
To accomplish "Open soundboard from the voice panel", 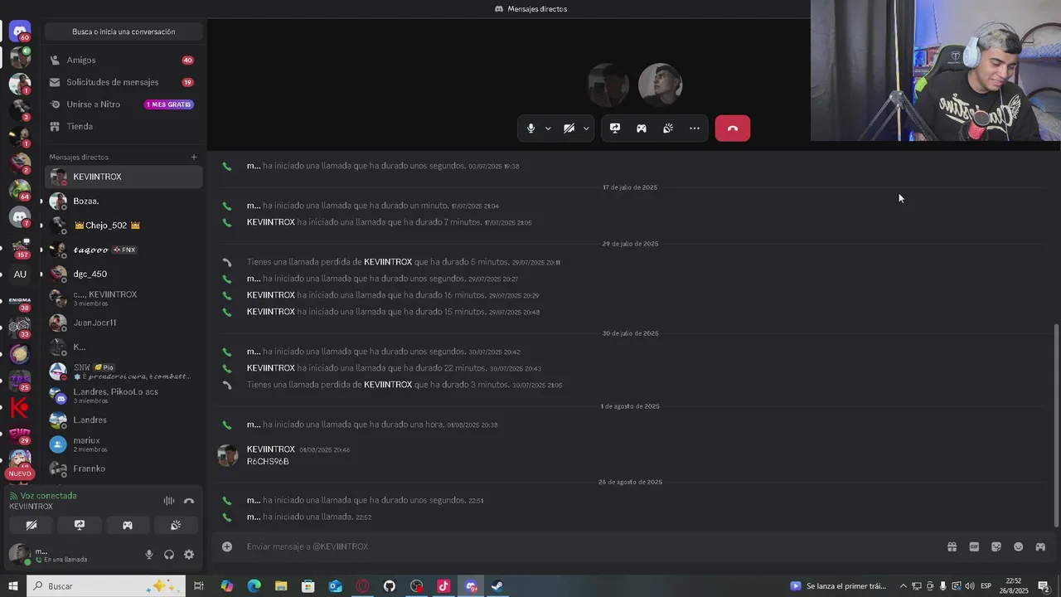I will [176, 525].
